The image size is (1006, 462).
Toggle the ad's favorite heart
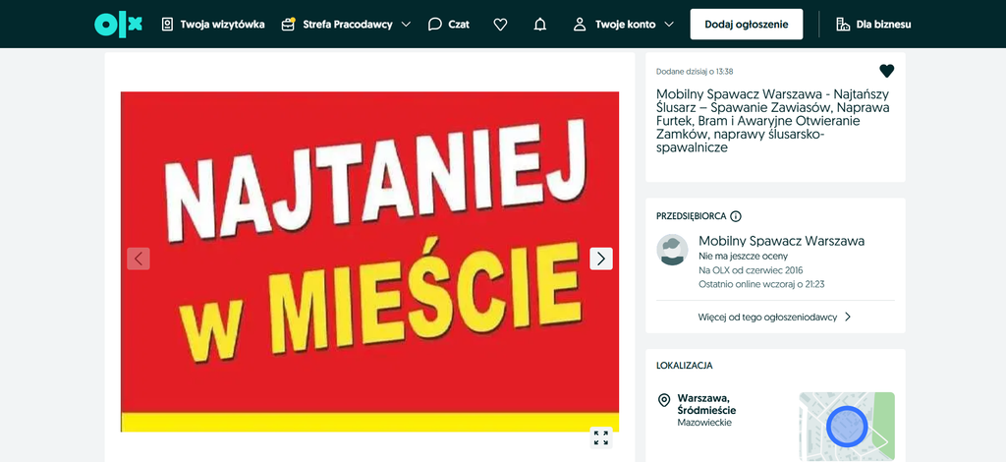point(887,71)
